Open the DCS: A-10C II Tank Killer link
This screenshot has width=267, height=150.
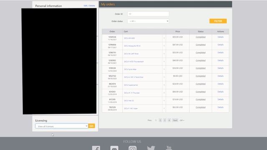point(133,77)
